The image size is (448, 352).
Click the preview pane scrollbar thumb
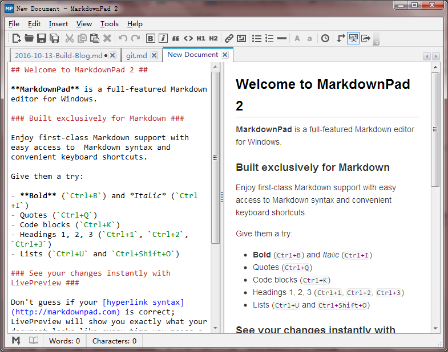tap(435, 129)
